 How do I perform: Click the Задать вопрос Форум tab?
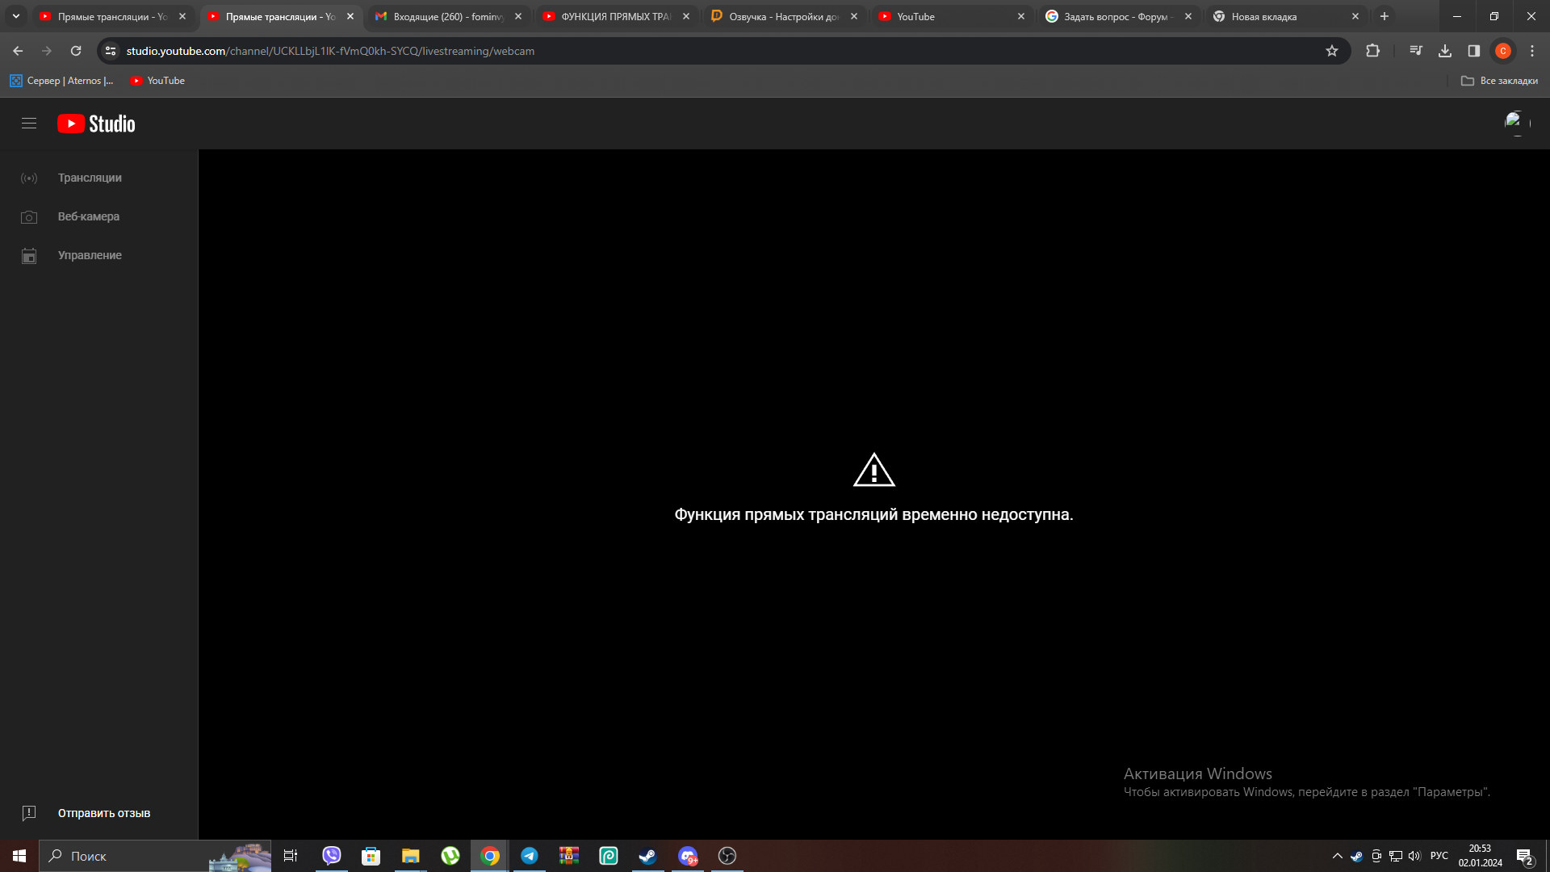click(x=1118, y=16)
